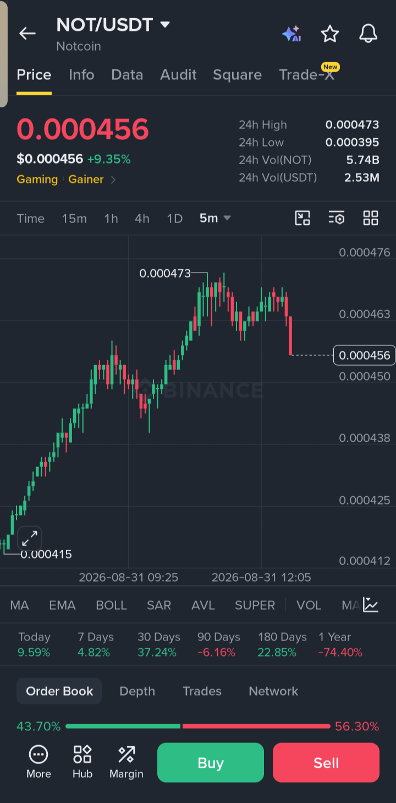This screenshot has width=396, height=803.
Task: Expand chart to fullscreen
Action: pos(30,538)
